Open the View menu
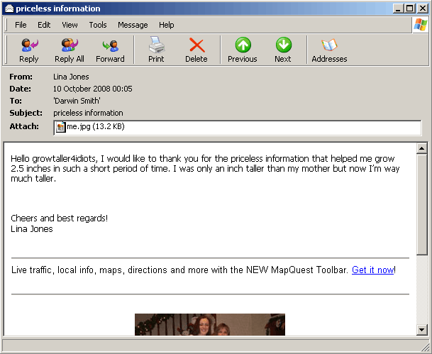Screen dimensions: 432x354 (x=70, y=25)
